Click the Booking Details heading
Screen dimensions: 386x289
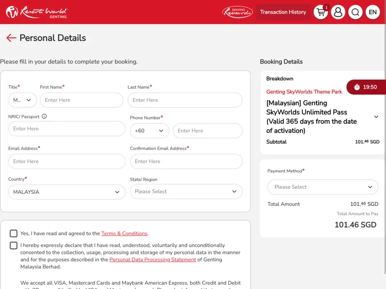[281, 62]
